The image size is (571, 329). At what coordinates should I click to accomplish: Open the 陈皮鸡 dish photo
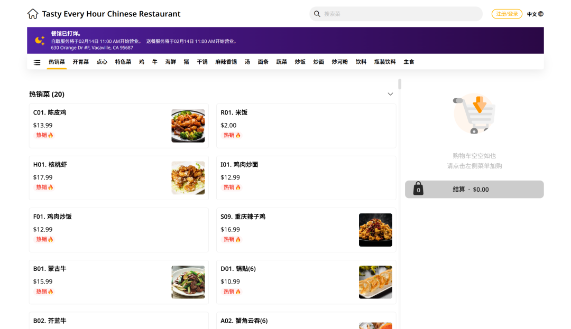tap(188, 126)
